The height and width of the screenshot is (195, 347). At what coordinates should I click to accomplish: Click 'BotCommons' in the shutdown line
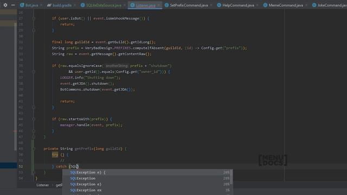pyautogui.click(x=70, y=89)
